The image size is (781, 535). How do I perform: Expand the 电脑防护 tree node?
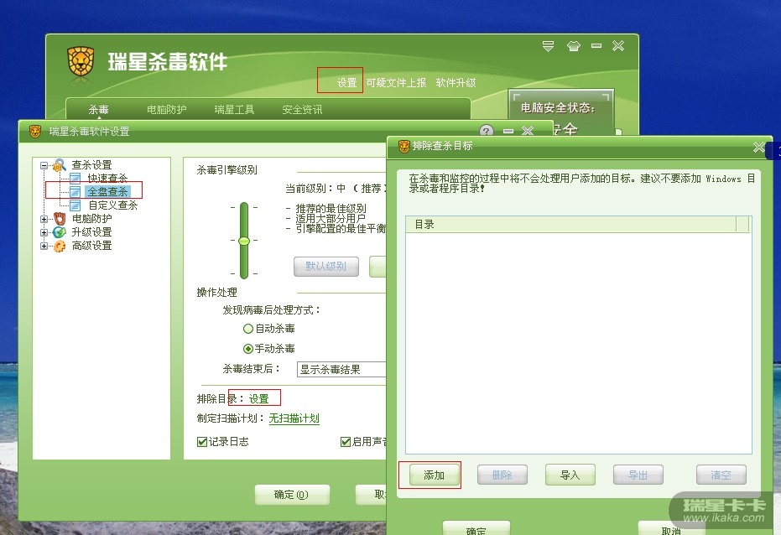pyautogui.click(x=44, y=219)
